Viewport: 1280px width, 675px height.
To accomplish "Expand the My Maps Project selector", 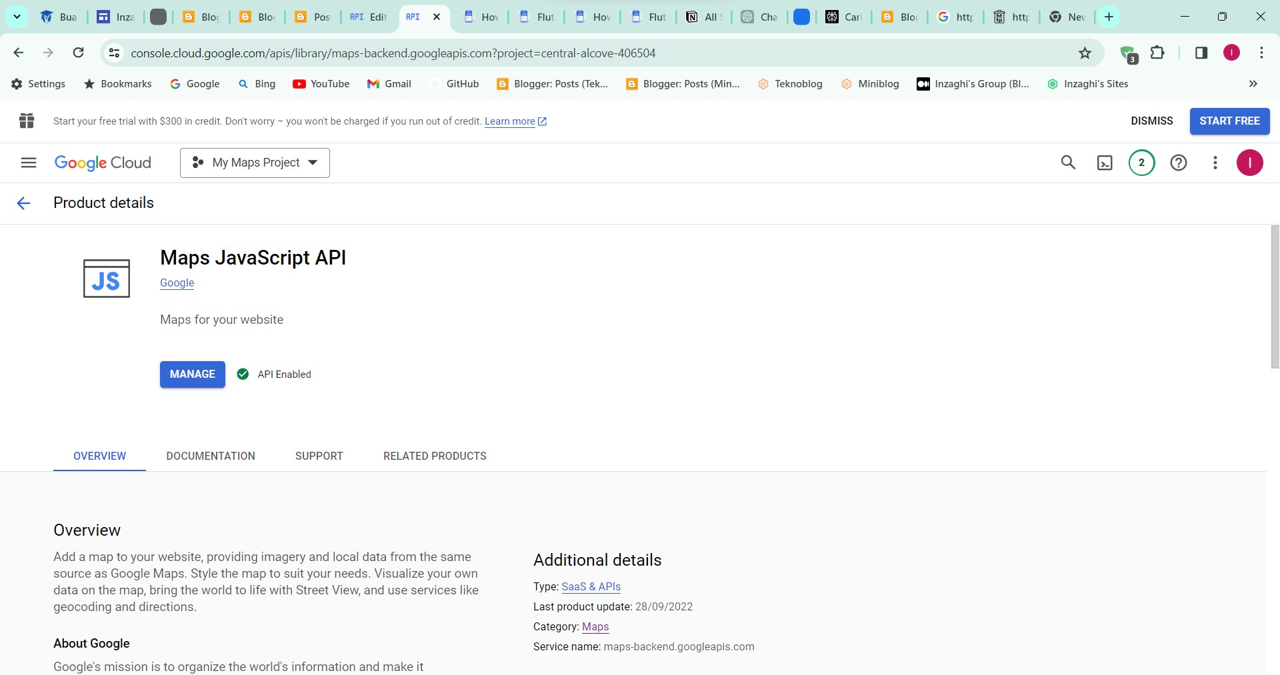I will 255,163.
